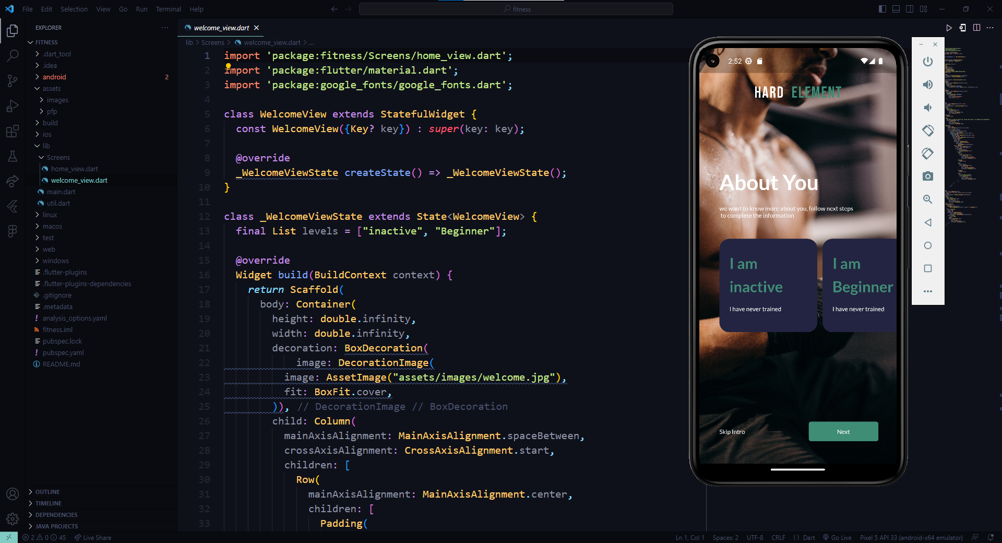Take a screenshot with the emulator camera icon
The image size is (1002, 543).
927,176
